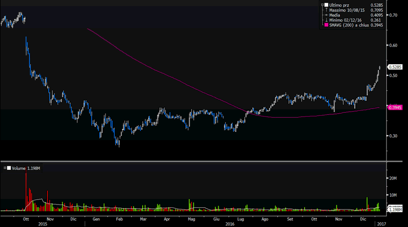Select the Massimo high marker icon
The width and height of the screenshot is (408, 227).
pos(326,10)
